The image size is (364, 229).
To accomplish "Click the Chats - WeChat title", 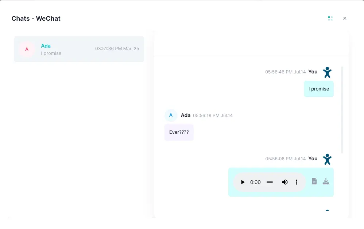I will coord(36,19).
